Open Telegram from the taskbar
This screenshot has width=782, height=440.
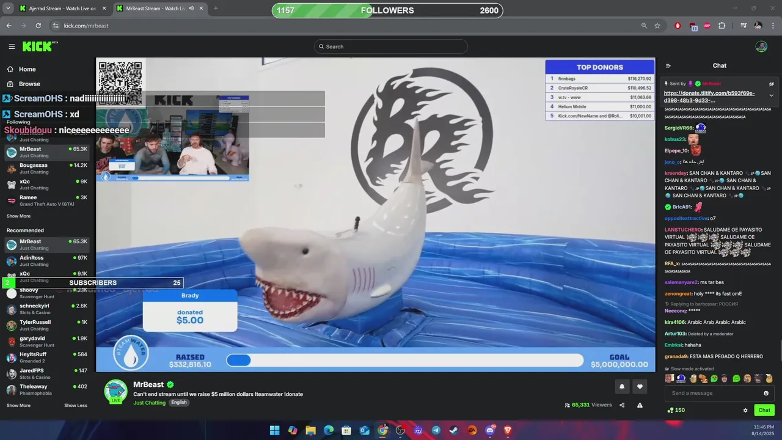click(x=436, y=430)
